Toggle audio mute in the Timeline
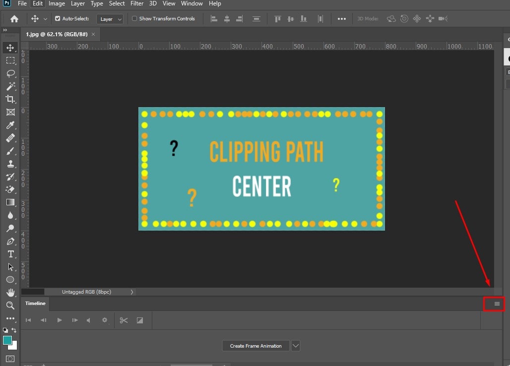510x366 pixels. pos(89,320)
